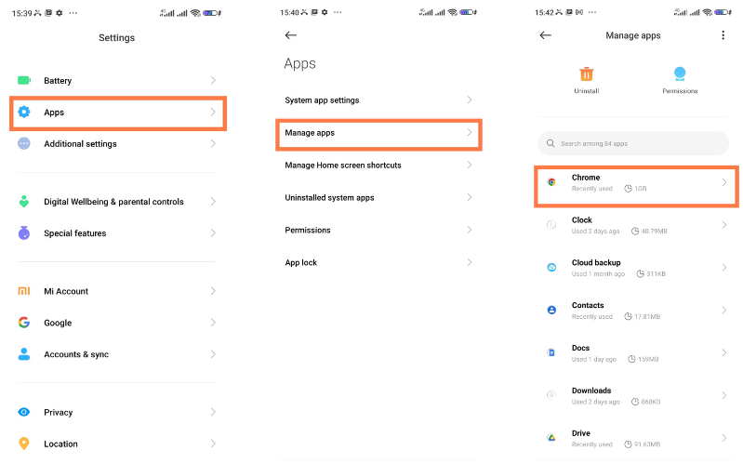
Task: Tap Contacts' 17.81MB storage text
Action: click(x=647, y=316)
